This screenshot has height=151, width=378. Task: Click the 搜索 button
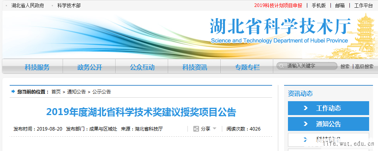345,66
